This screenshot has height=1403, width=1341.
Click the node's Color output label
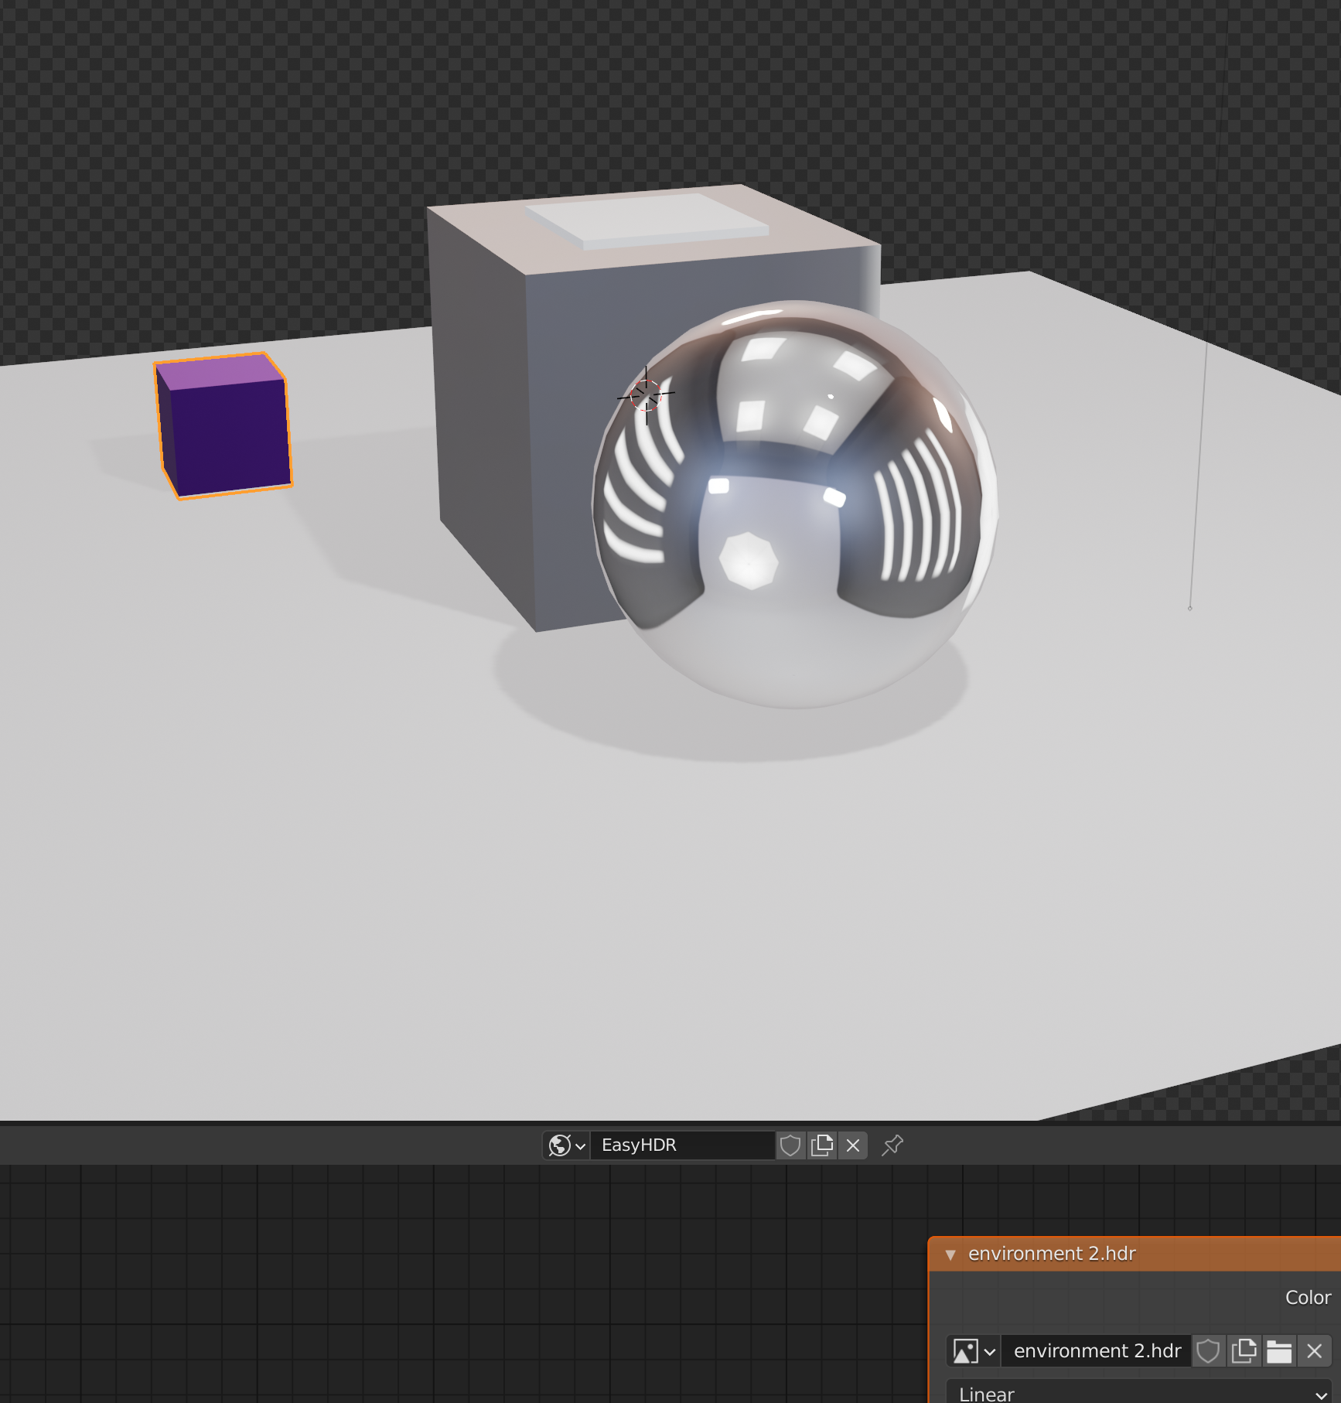point(1308,1298)
